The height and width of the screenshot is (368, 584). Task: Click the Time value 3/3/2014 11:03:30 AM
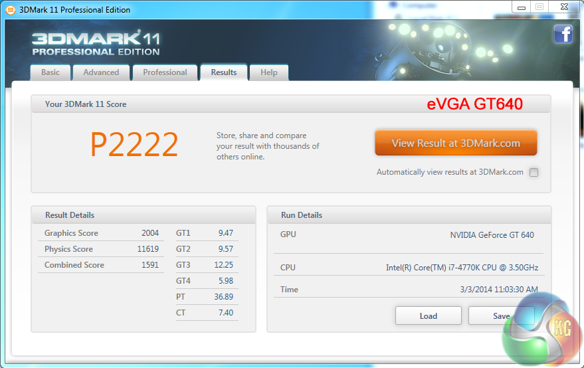click(x=499, y=290)
